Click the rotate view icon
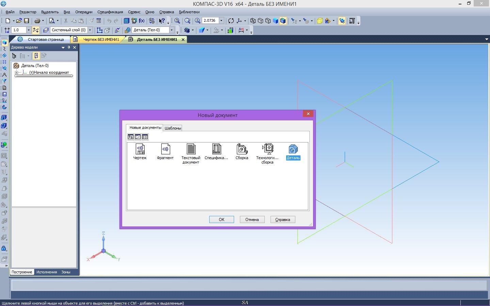The image size is (490, 306). click(231, 21)
